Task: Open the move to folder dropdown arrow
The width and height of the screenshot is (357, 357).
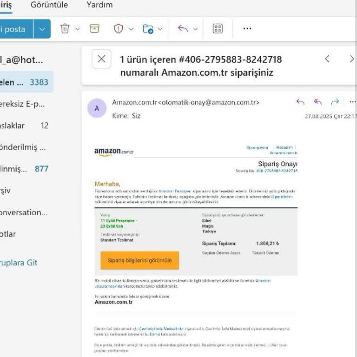Action: tap(160, 29)
